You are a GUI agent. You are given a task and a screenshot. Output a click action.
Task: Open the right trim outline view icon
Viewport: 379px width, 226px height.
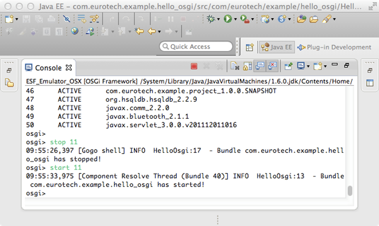coord(370,83)
